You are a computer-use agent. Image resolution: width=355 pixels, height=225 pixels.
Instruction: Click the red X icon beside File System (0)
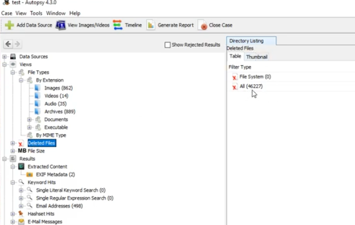tap(235, 77)
